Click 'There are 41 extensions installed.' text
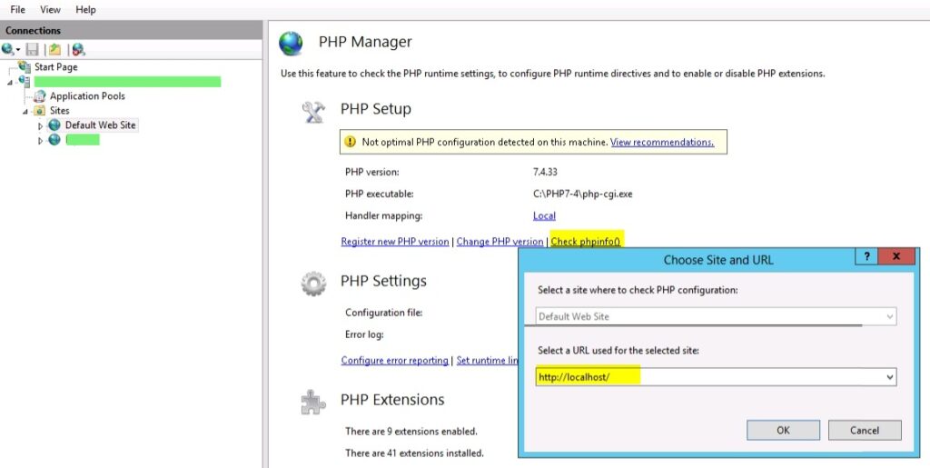The width and height of the screenshot is (930, 468). coord(414,453)
